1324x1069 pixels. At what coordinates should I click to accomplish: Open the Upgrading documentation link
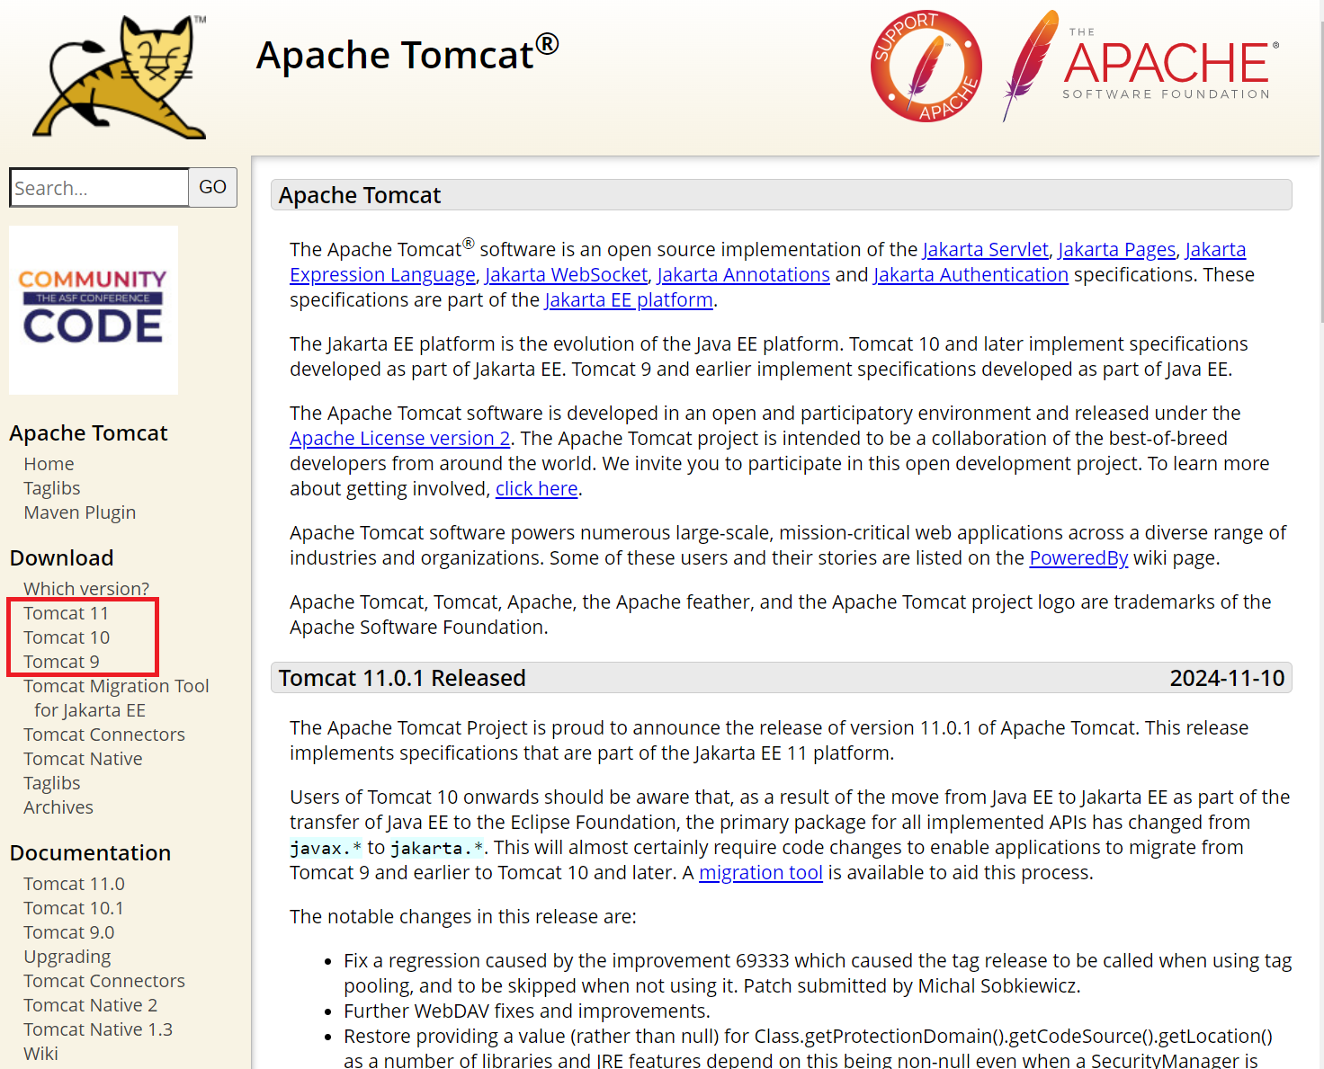pyautogui.click(x=67, y=957)
